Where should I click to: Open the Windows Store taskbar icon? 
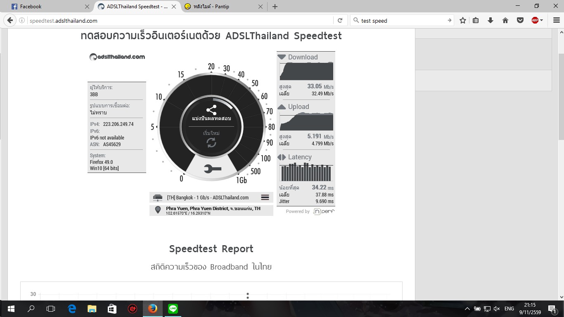(x=112, y=309)
